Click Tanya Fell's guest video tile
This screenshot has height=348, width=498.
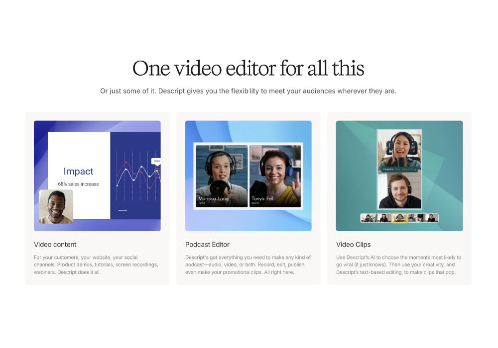click(275, 175)
